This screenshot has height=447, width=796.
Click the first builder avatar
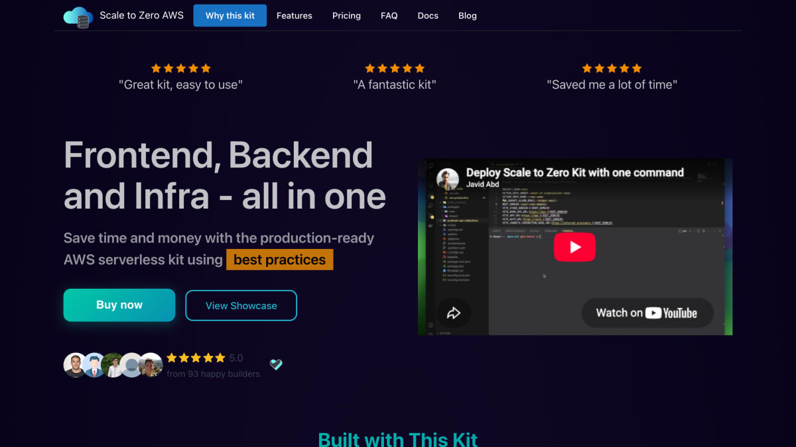76,365
